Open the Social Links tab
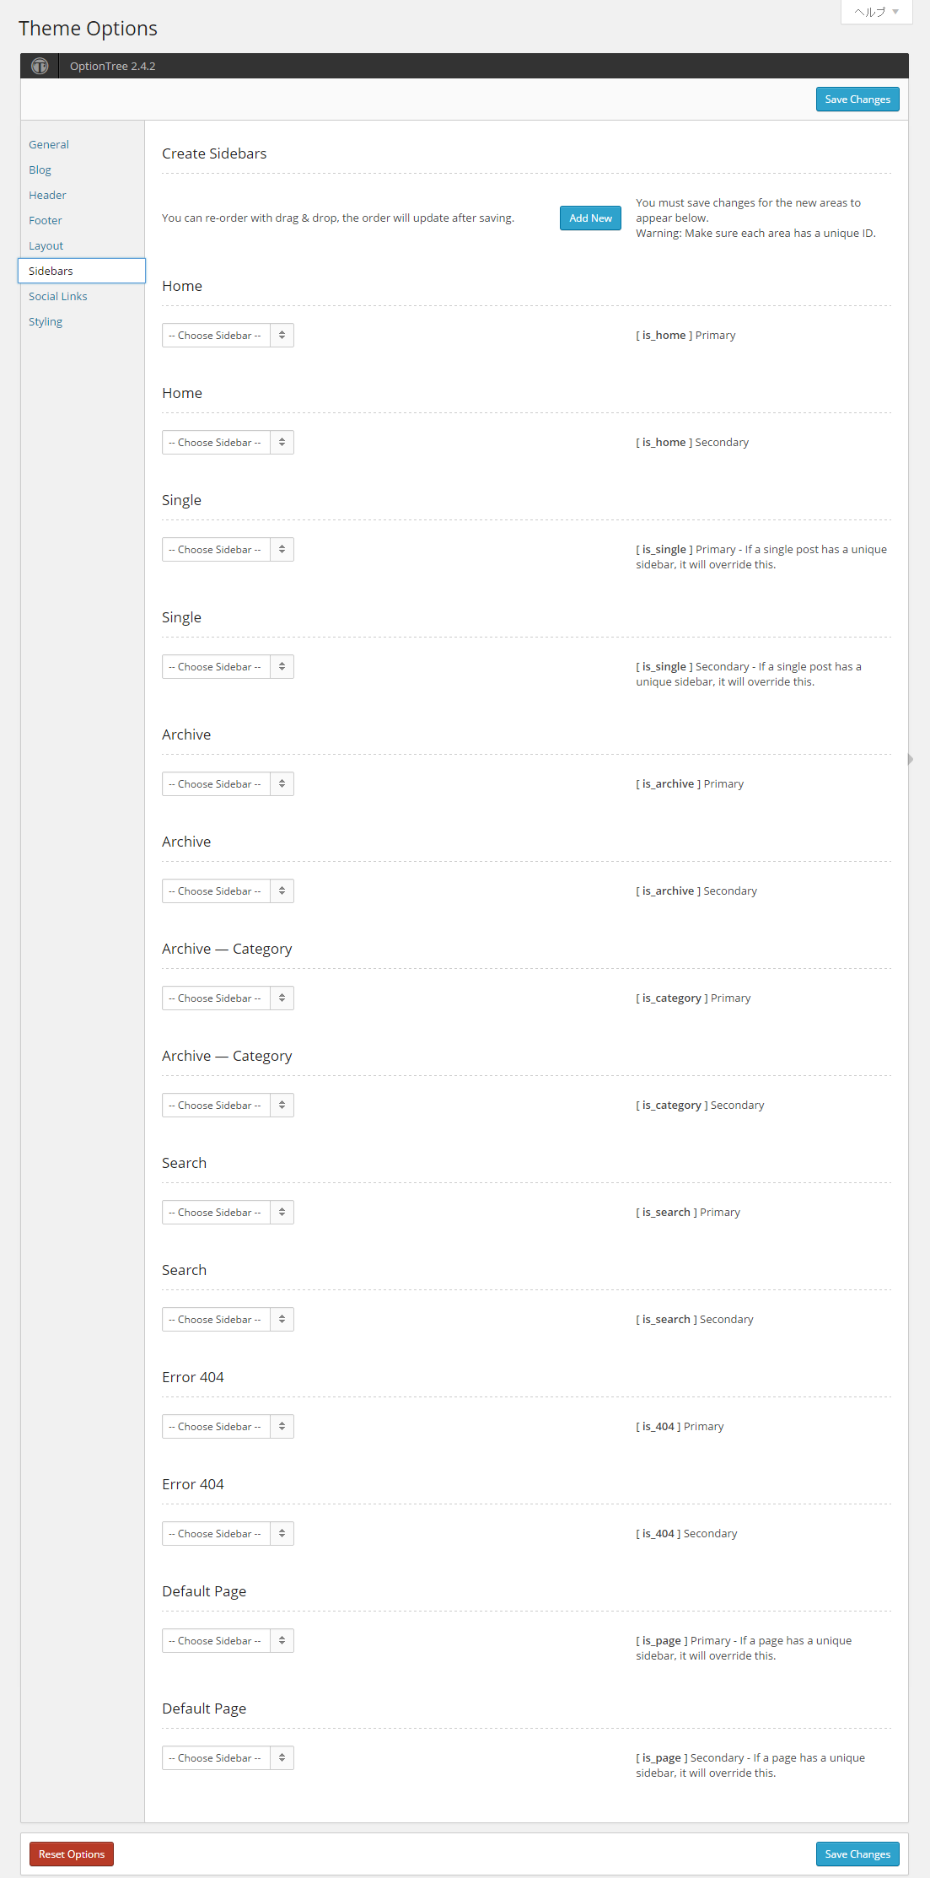Image resolution: width=930 pixels, height=1878 pixels. coord(57,297)
